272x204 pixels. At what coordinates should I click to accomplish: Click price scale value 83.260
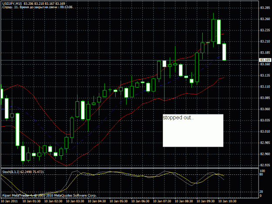(265, 19)
